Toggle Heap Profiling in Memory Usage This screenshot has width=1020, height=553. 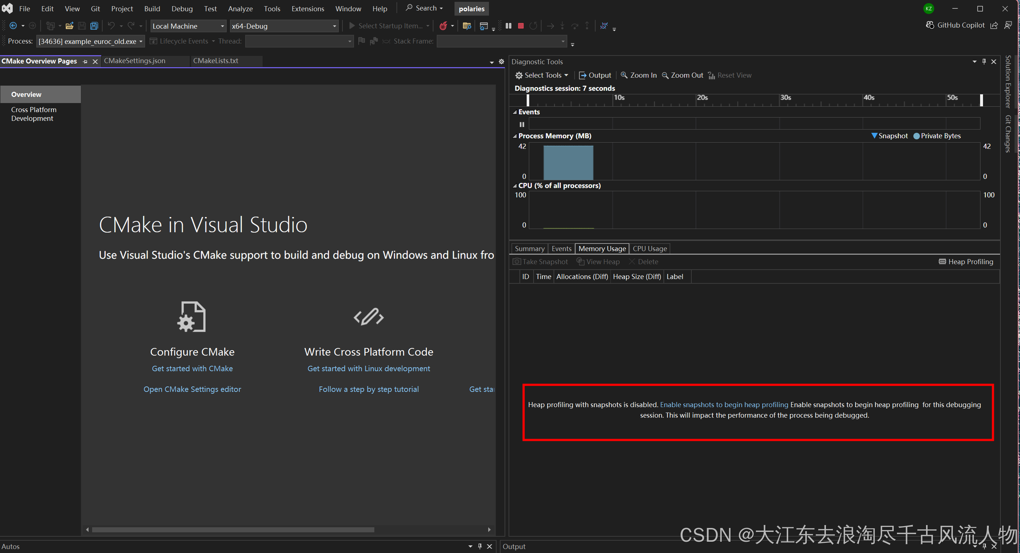point(966,262)
